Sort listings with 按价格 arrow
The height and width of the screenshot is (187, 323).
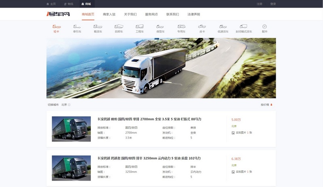pos(267,105)
